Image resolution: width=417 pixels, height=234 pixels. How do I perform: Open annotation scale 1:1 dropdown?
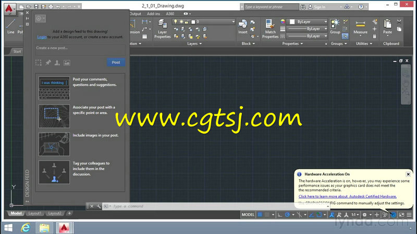click(x=355, y=215)
